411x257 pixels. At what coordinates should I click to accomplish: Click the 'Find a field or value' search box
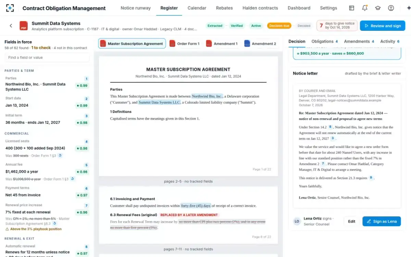47,58
